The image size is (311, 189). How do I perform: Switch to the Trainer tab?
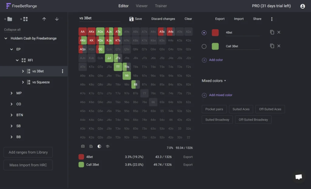(x=161, y=6)
